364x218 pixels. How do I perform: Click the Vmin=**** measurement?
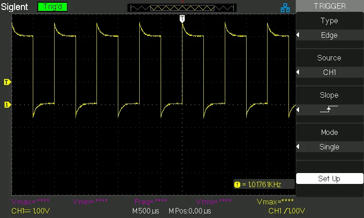pyautogui.click(x=90, y=202)
